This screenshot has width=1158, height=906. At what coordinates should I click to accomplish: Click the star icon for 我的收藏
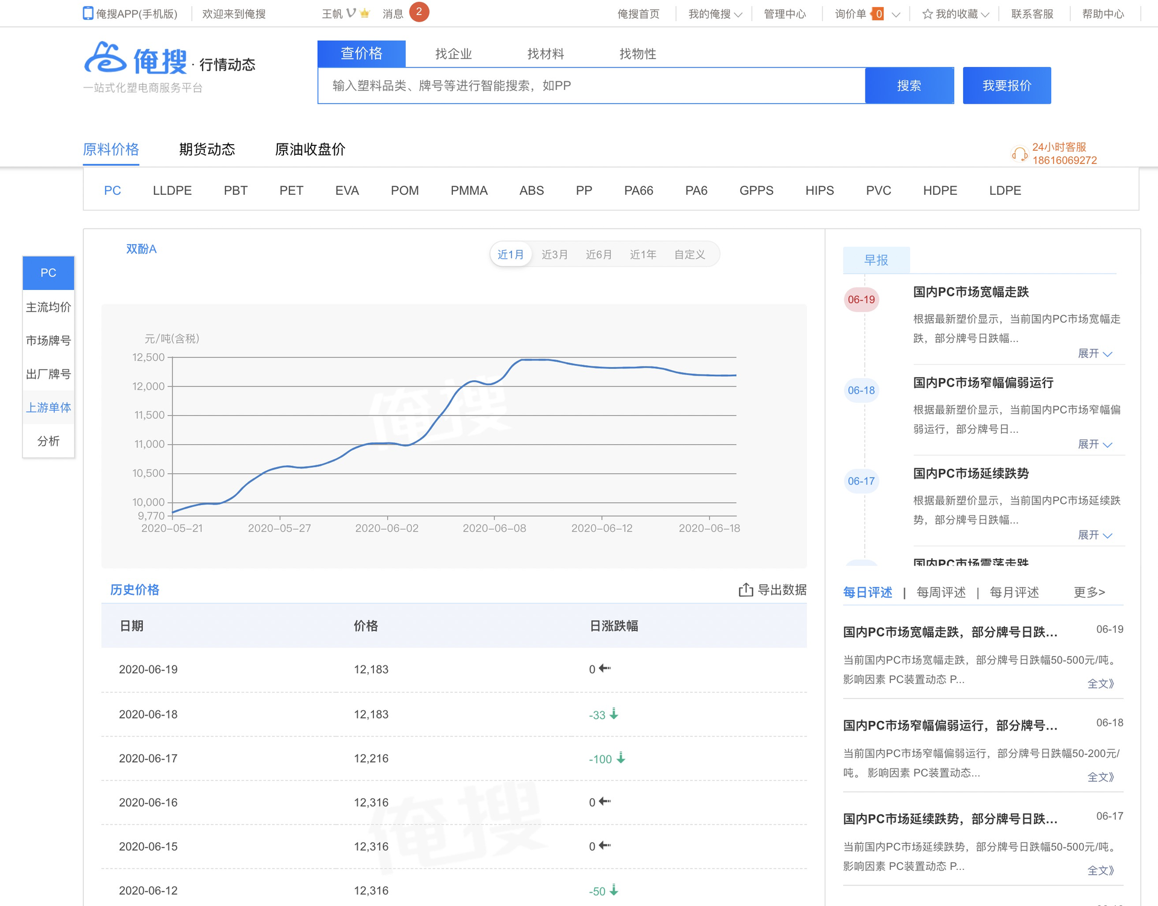(927, 14)
